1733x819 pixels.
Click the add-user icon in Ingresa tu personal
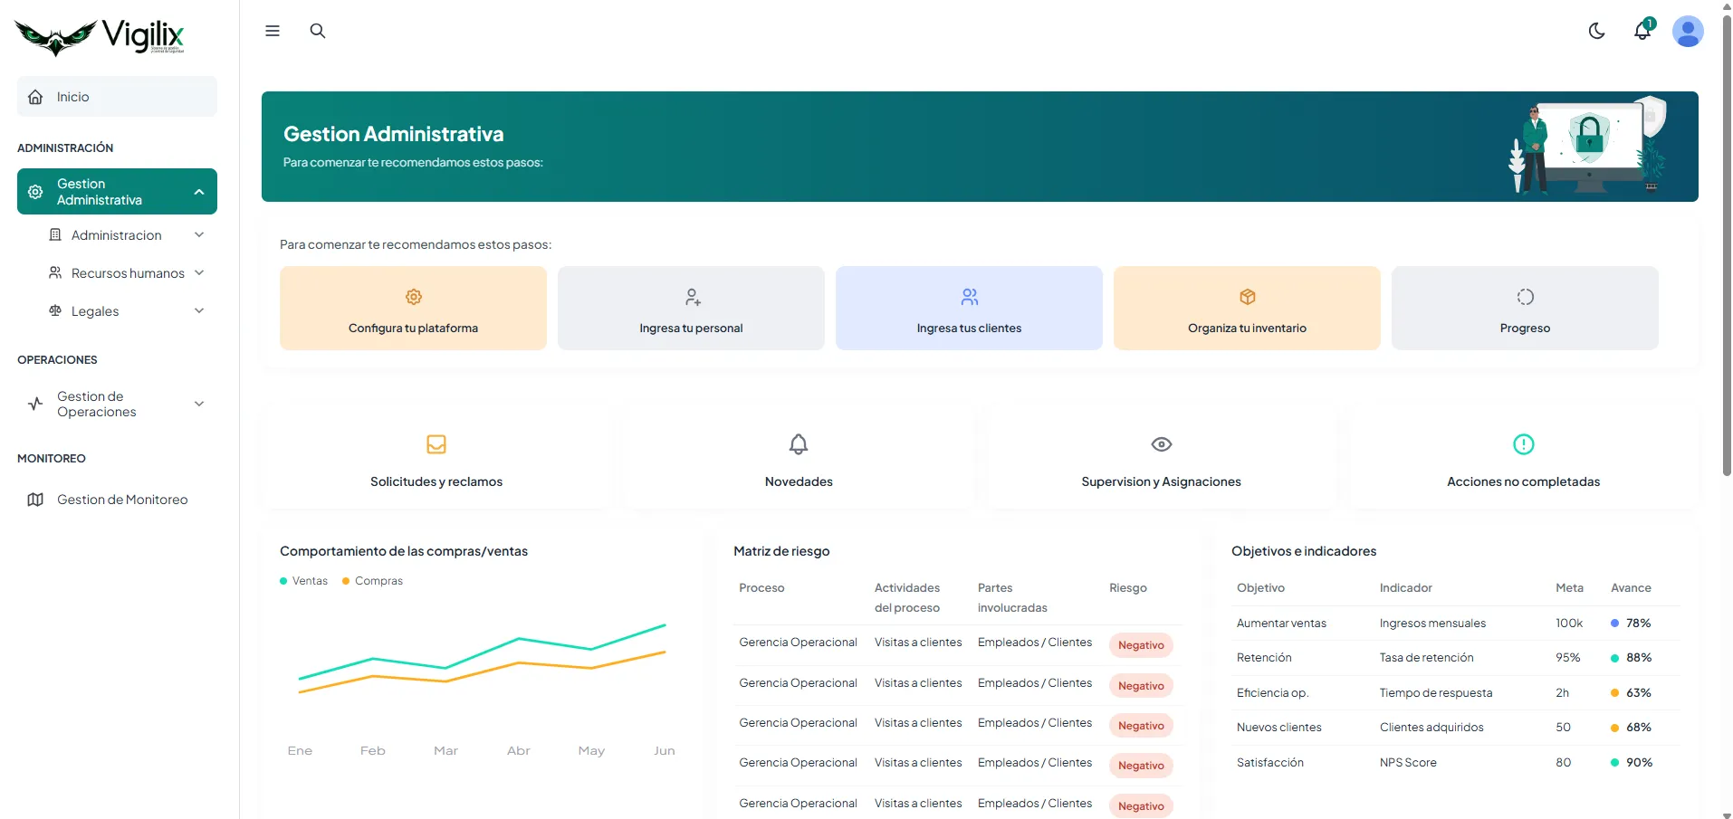click(692, 297)
